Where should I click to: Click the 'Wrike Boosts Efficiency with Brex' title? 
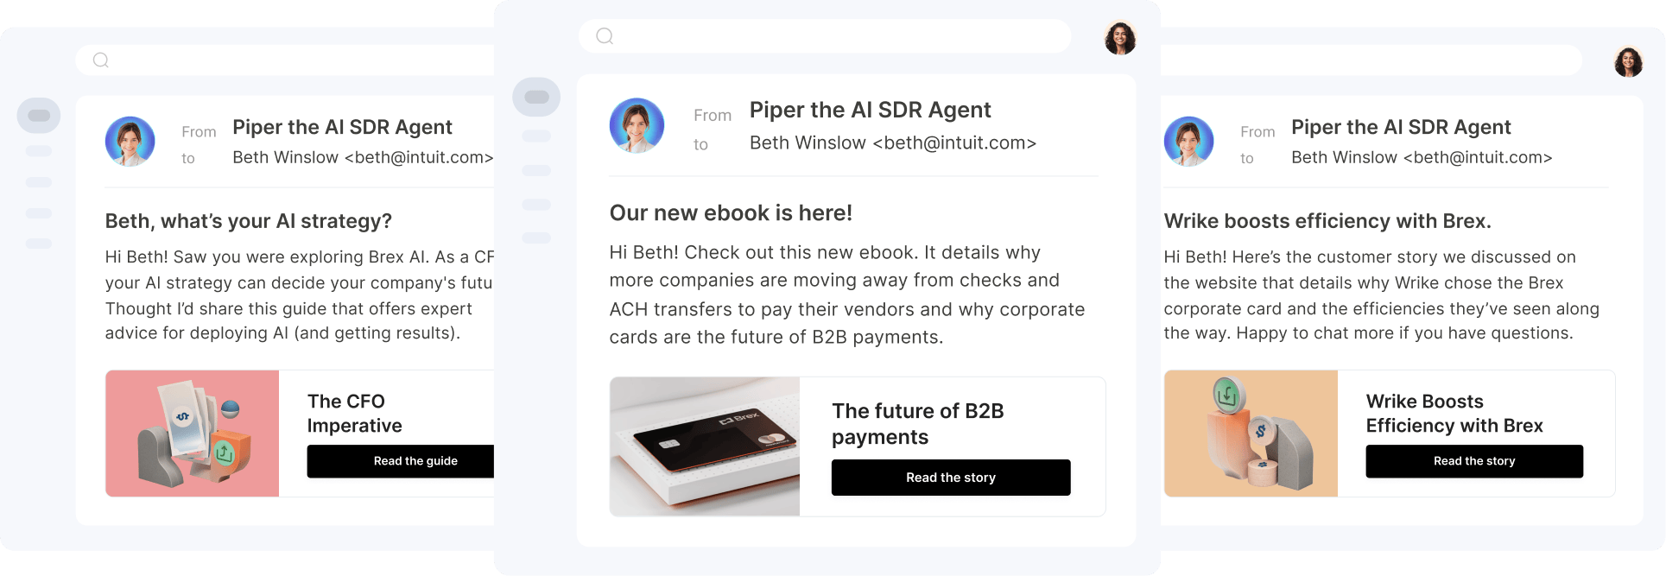[1454, 414]
